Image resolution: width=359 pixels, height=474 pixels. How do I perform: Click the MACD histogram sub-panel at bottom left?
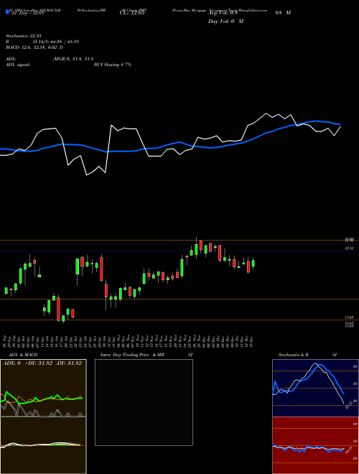point(43,445)
